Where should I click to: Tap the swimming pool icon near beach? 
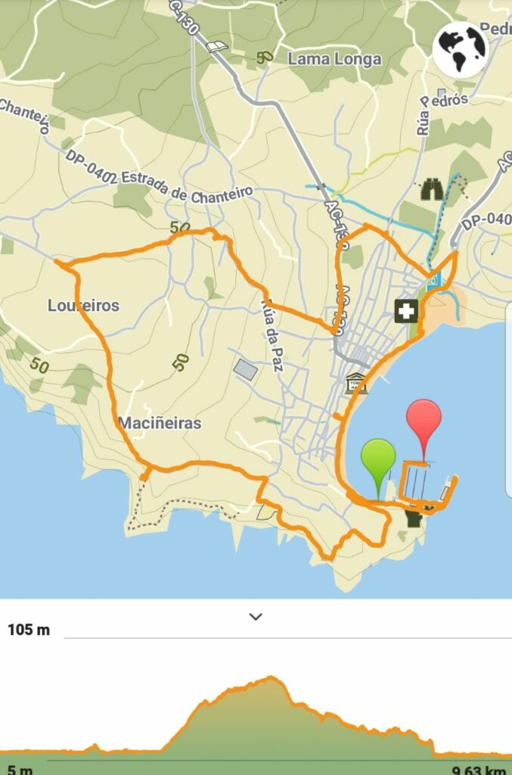(433, 282)
